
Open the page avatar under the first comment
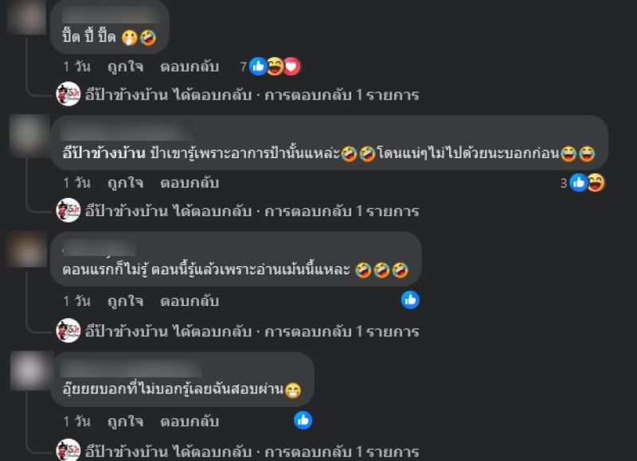tap(68, 94)
